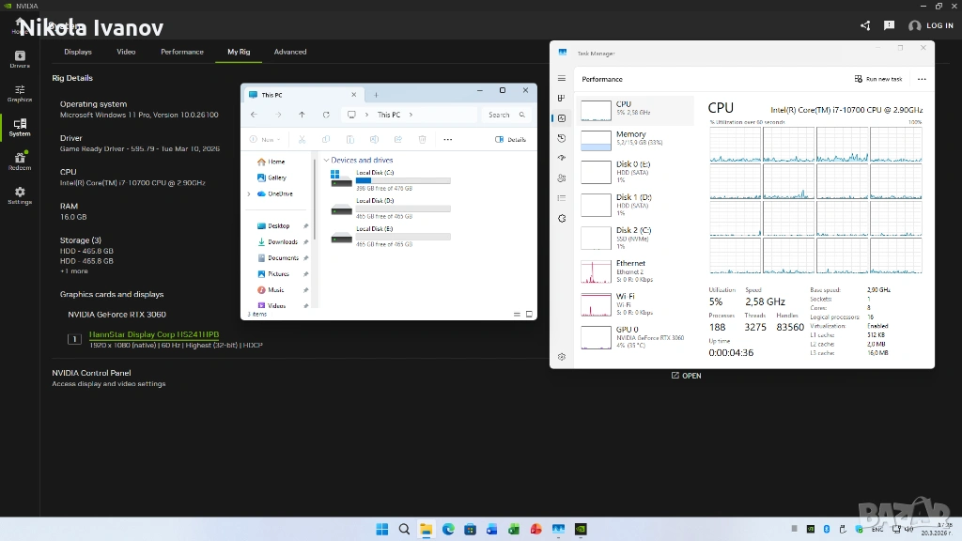Switch to the Performance tab in NVIDIA
Image resolution: width=962 pixels, height=541 pixels.
(x=181, y=52)
